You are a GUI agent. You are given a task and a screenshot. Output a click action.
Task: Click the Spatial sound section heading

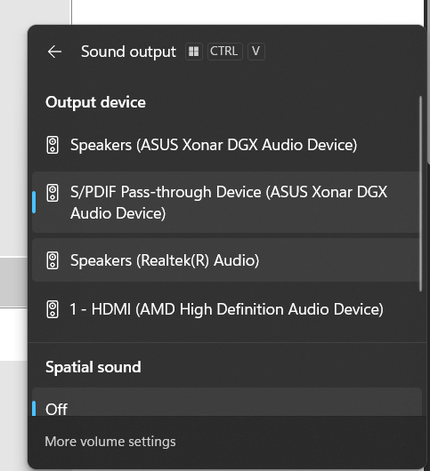pos(93,367)
